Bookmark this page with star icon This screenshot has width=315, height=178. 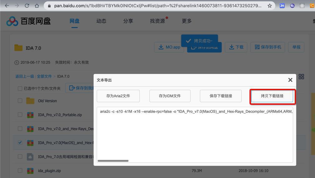pos(269,6)
